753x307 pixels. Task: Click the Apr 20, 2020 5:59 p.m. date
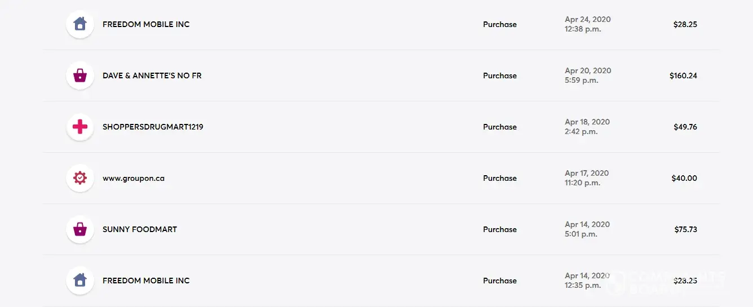tap(588, 75)
